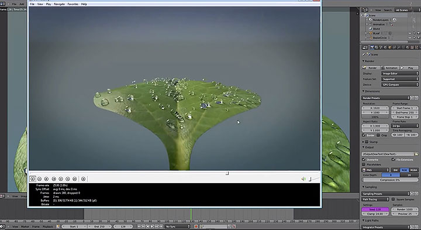Open the File menu in the media player

tap(32, 4)
